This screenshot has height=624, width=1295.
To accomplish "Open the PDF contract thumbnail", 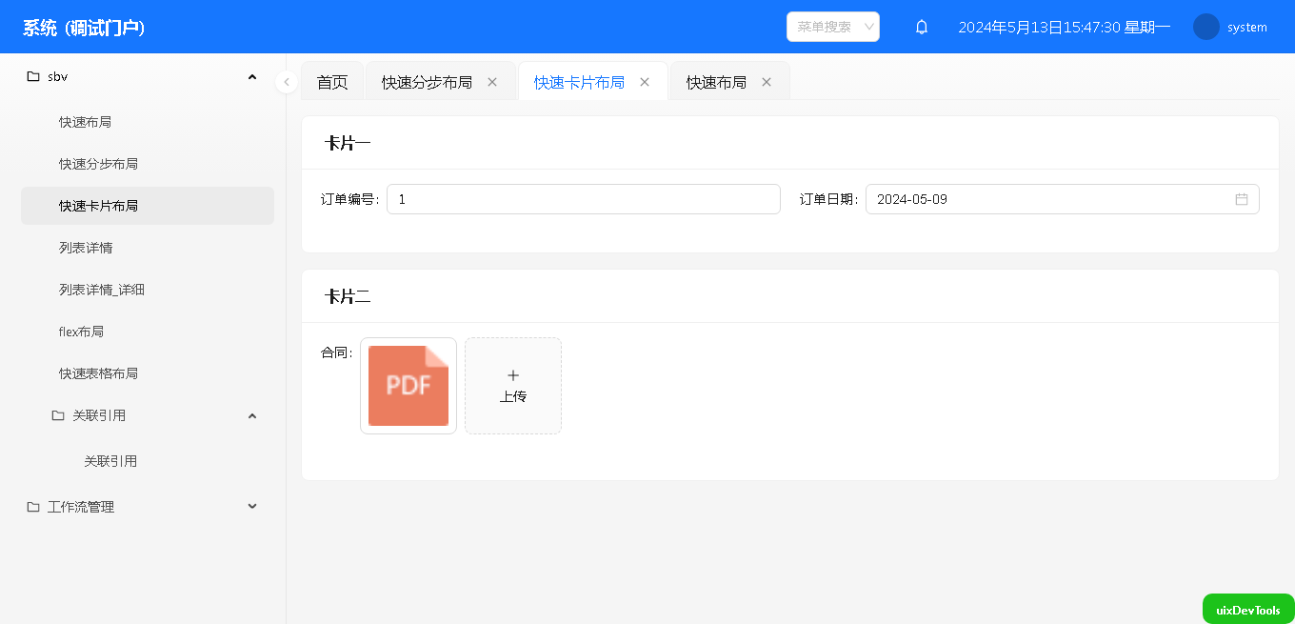I will [408, 386].
